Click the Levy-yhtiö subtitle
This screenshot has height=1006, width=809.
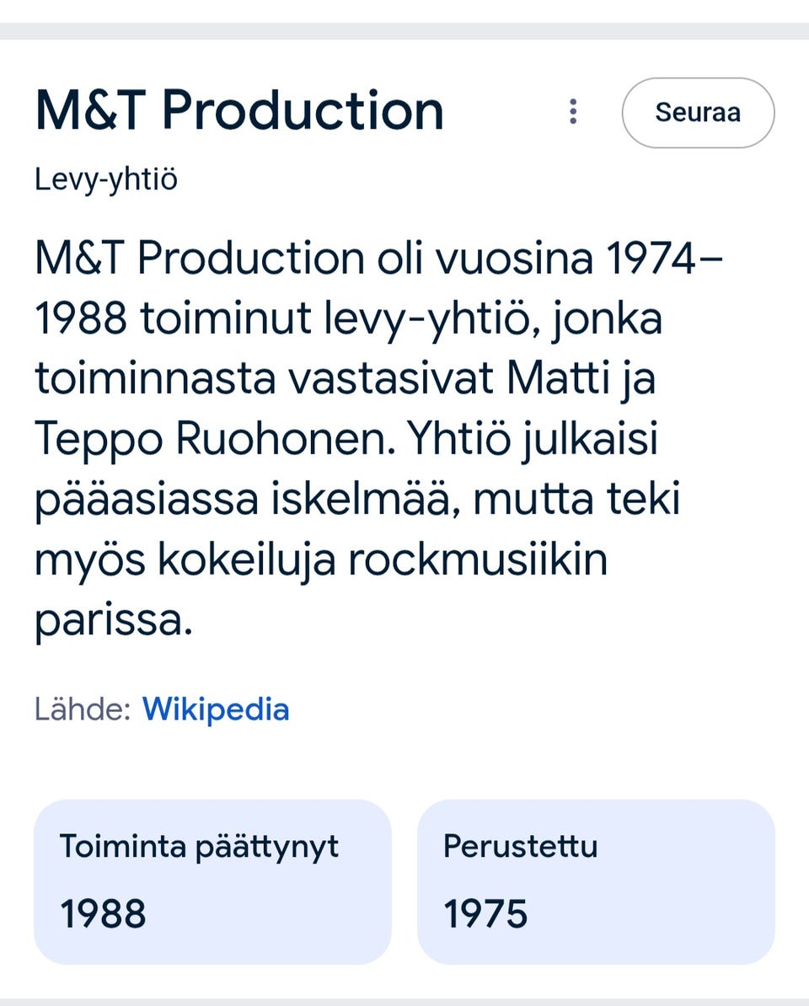tap(106, 179)
